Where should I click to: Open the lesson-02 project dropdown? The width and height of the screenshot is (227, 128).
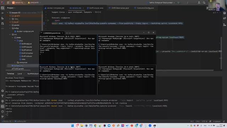(18, 2)
